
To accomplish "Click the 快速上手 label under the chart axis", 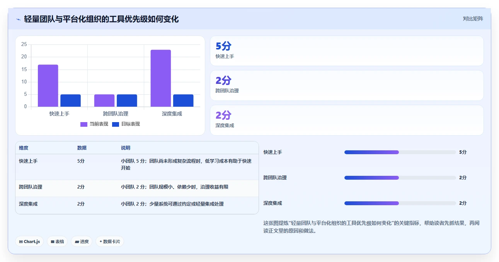I will point(59,114).
